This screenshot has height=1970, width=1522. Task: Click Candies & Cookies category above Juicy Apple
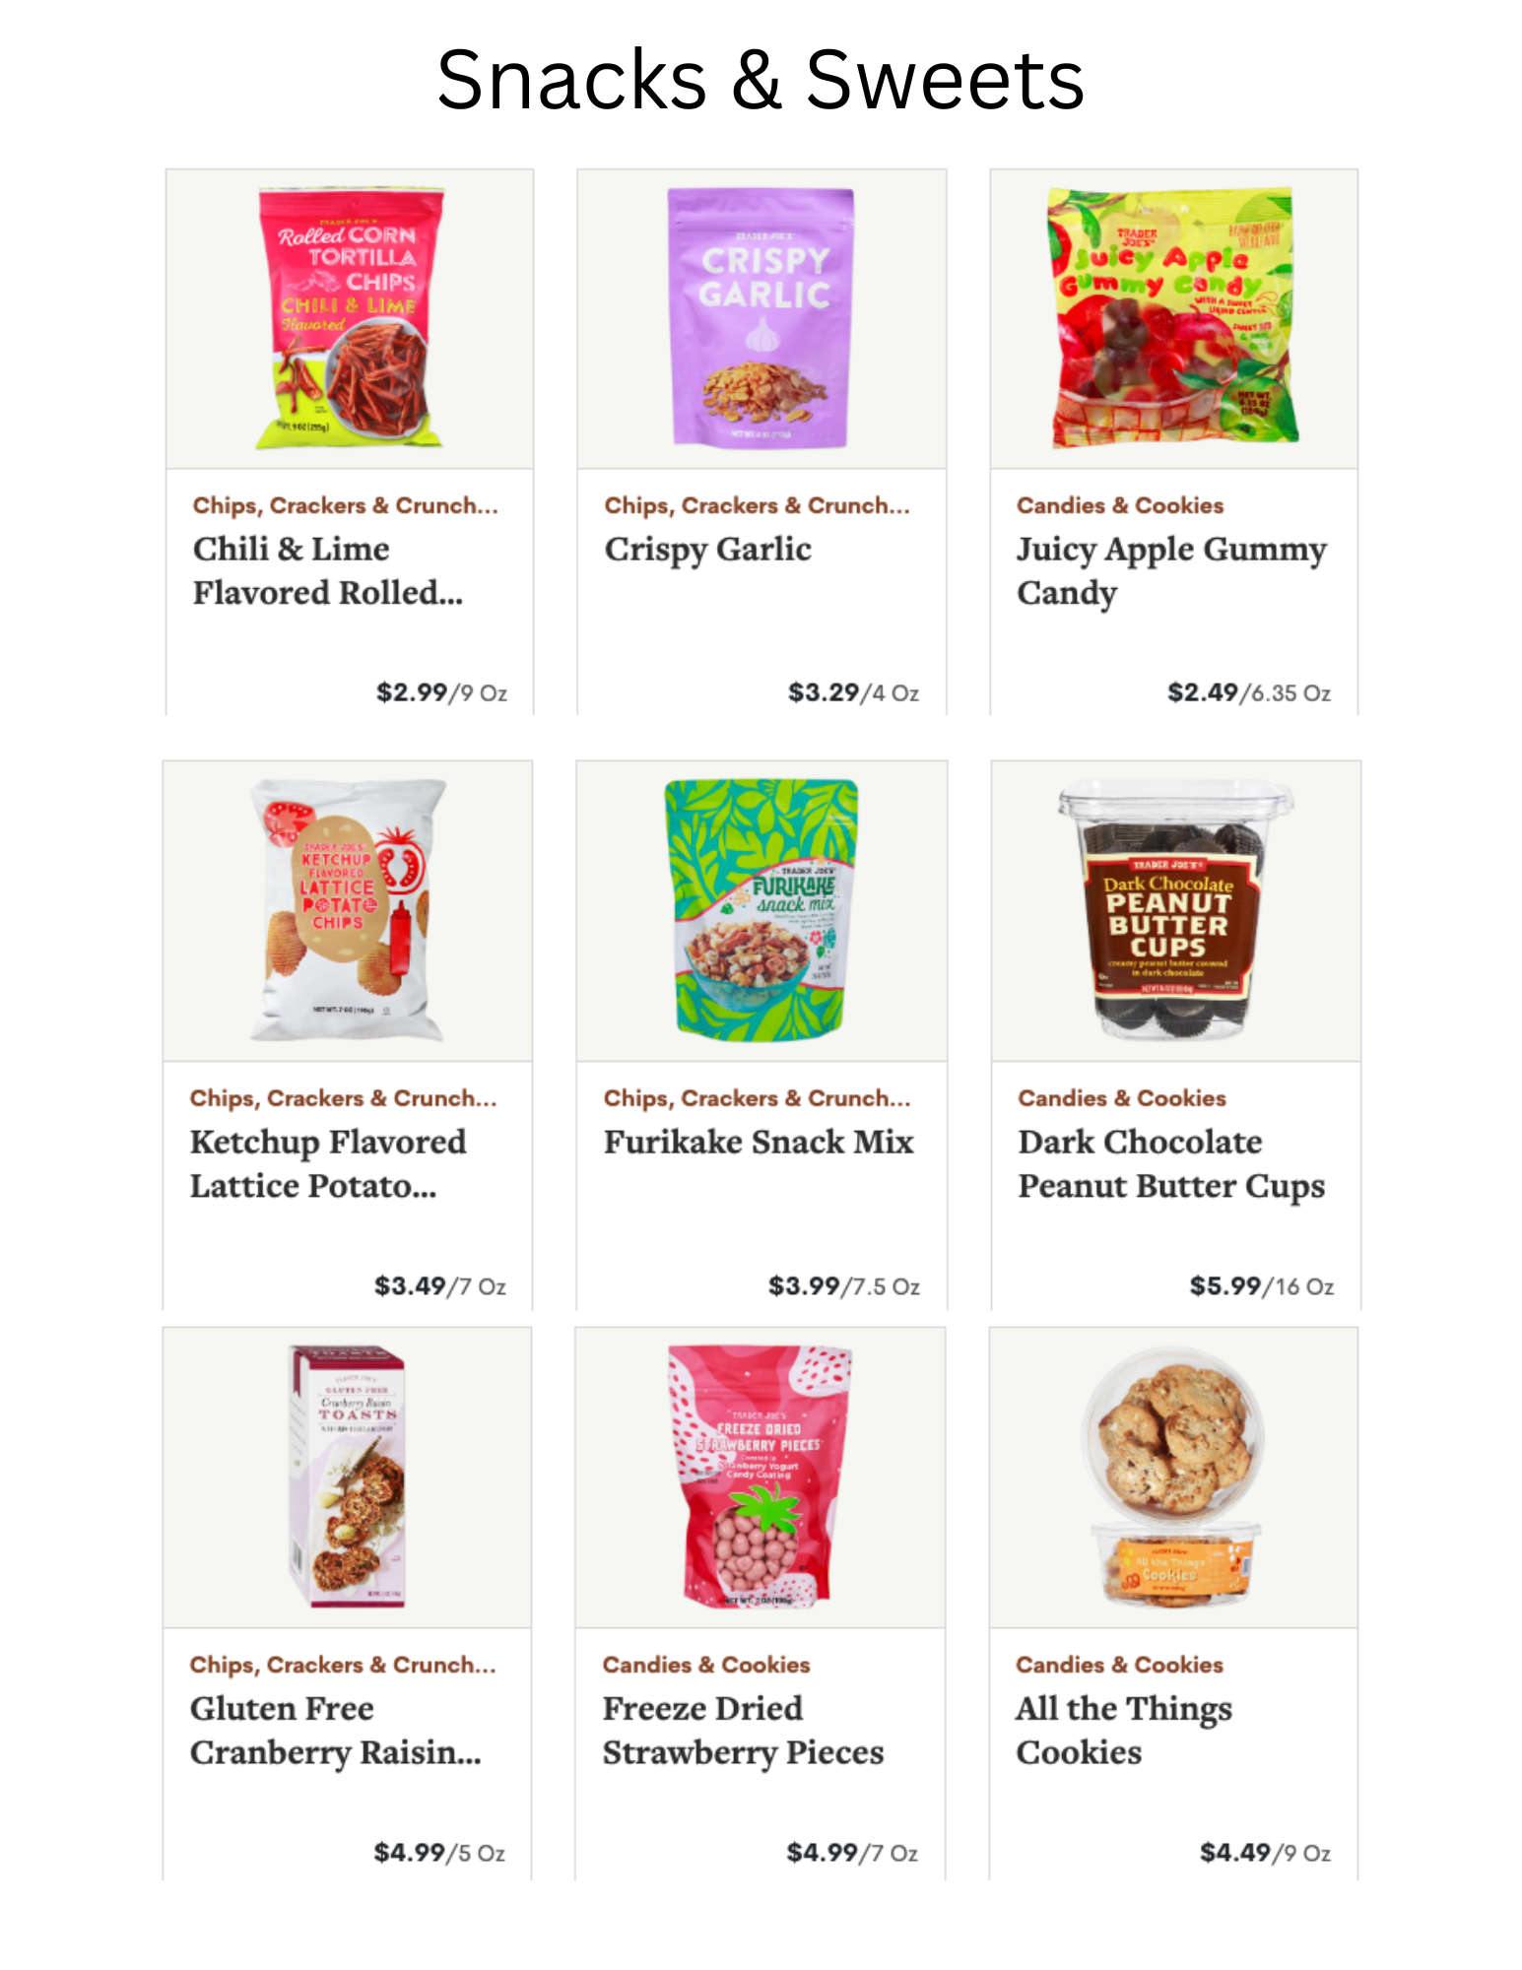click(1120, 505)
